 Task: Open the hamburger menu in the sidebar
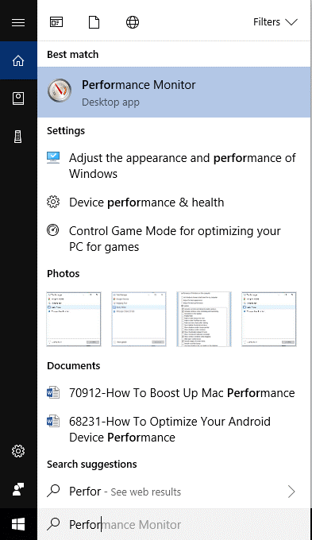coord(18,22)
